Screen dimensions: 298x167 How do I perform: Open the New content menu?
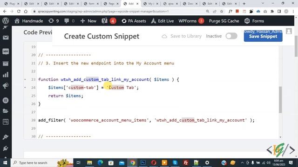(x=88, y=21)
